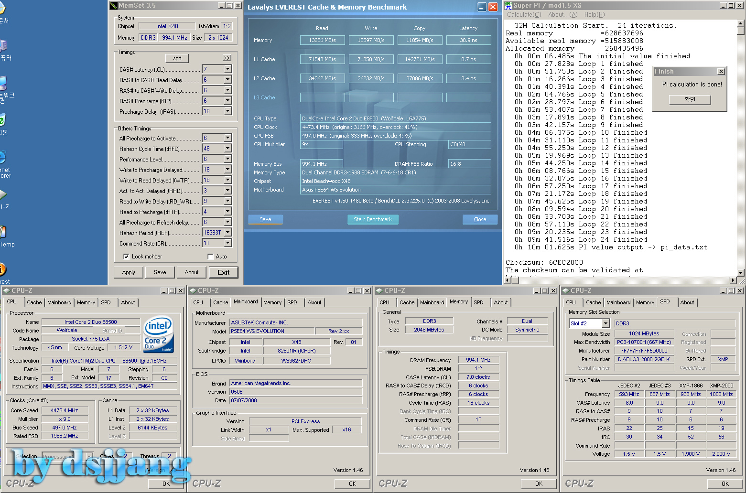
Task: Enable the Auto checkbox in MemSet
Action: (210, 257)
